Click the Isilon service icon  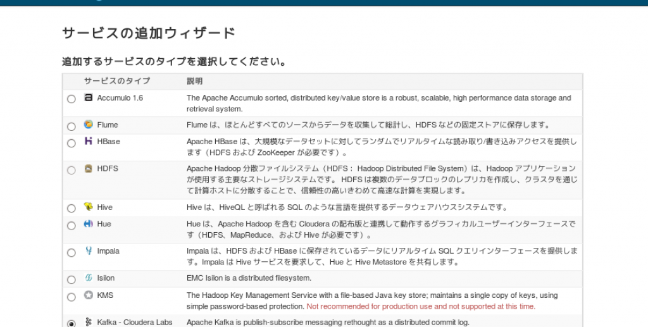(88, 278)
